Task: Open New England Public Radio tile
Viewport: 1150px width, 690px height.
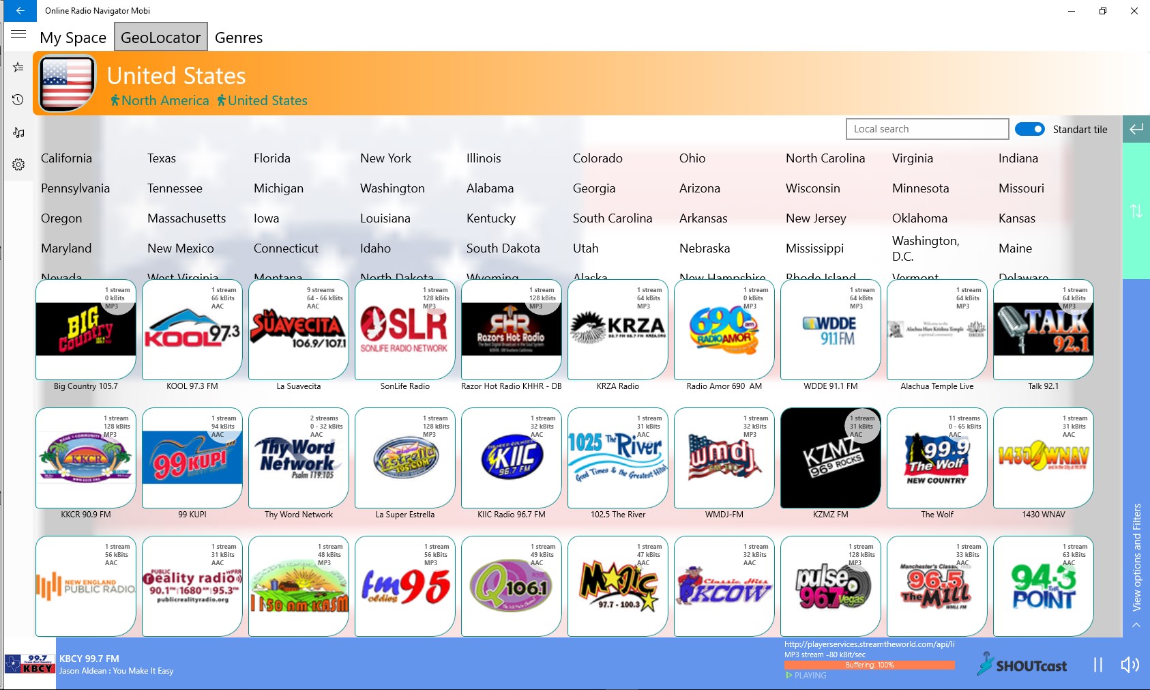Action: (86, 586)
